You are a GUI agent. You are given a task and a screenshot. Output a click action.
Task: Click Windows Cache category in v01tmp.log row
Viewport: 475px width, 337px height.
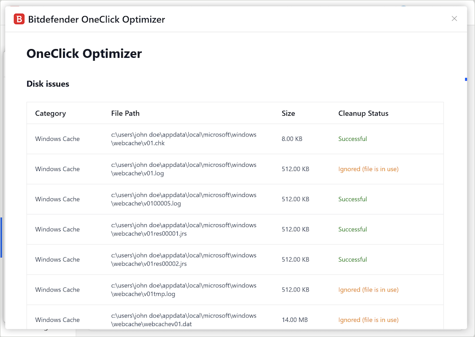point(57,290)
